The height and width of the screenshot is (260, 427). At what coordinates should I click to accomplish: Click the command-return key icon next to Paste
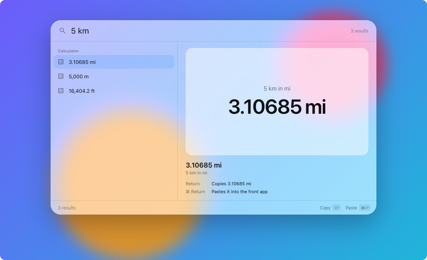365,208
